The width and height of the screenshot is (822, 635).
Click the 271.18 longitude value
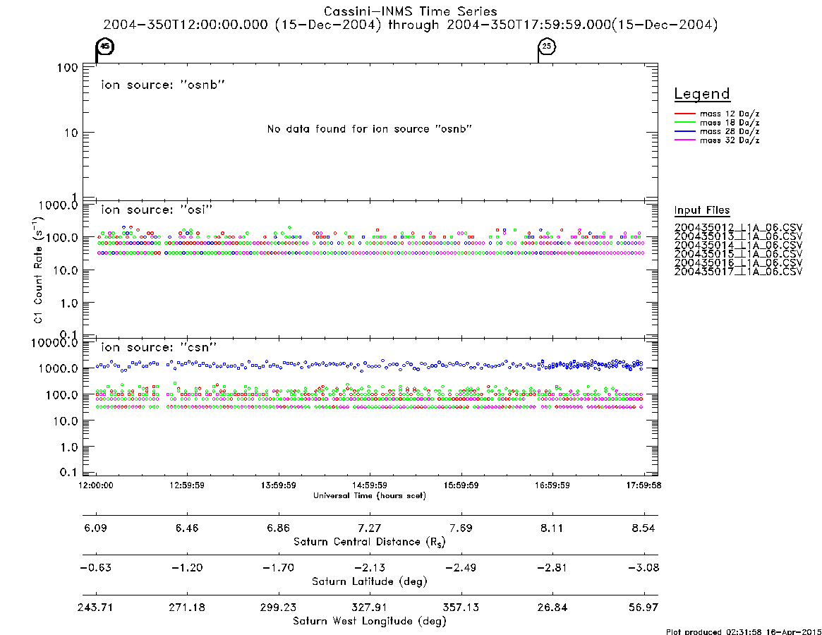pos(187,607)
